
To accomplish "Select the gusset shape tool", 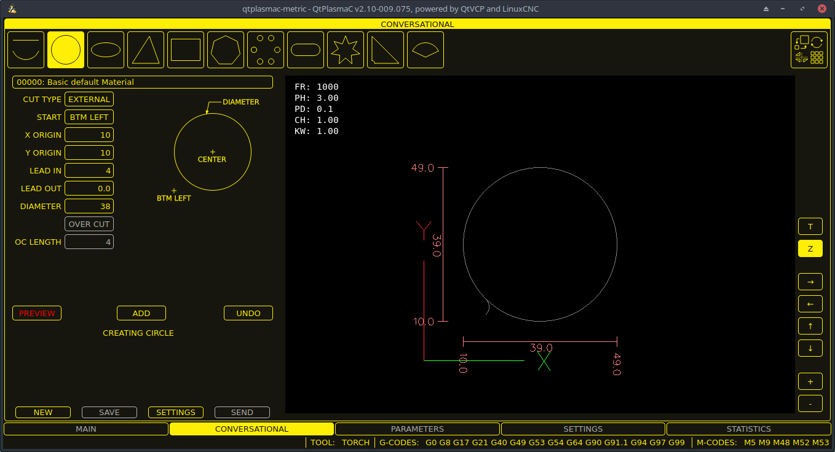I will click(385, 49).
